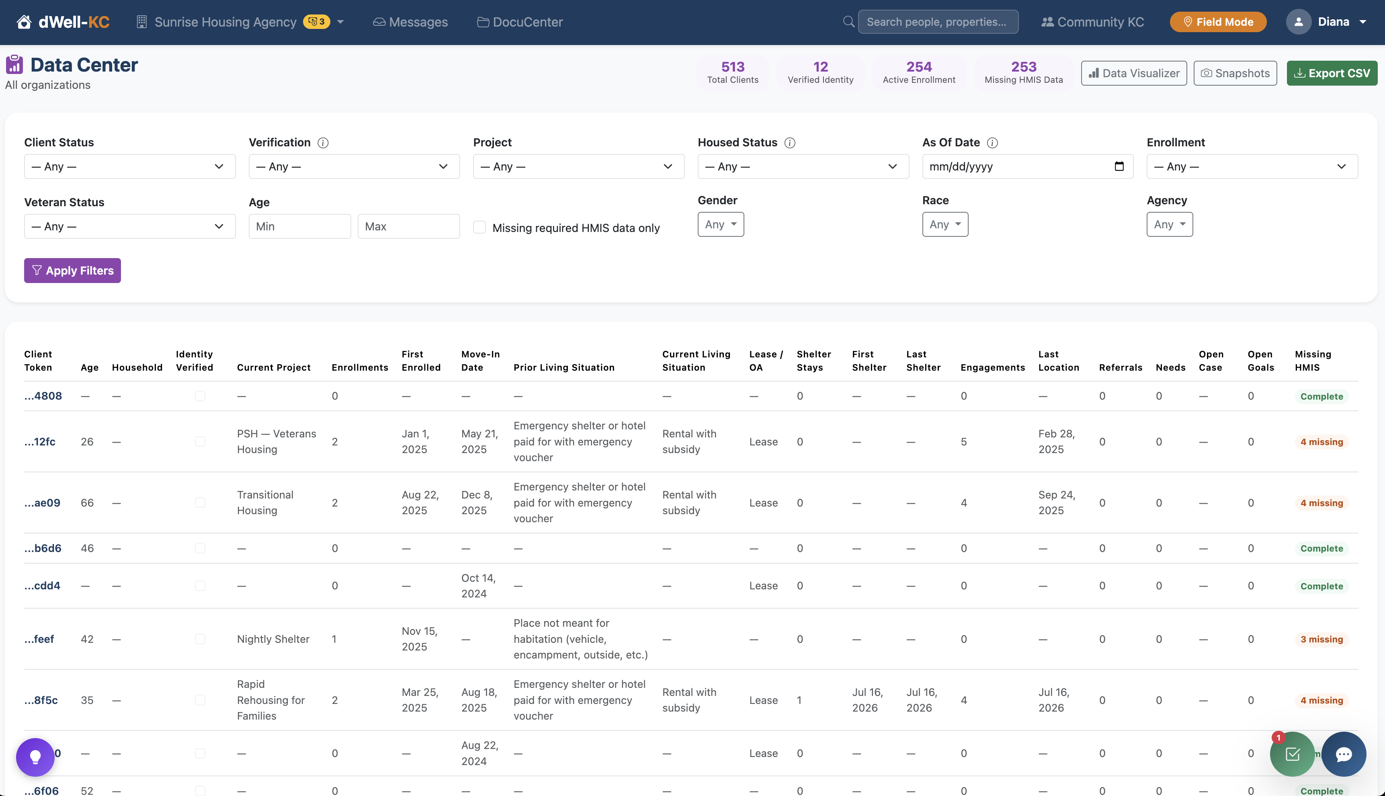The image size is (1385, 796).
Task: Click the Data Center clipboard icon
Action: point(14,64)
